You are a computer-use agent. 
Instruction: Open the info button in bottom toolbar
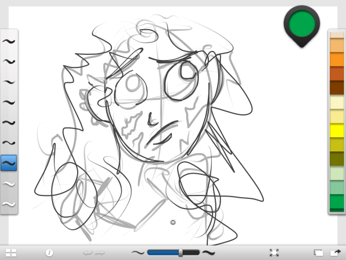(x=50, y=253)
